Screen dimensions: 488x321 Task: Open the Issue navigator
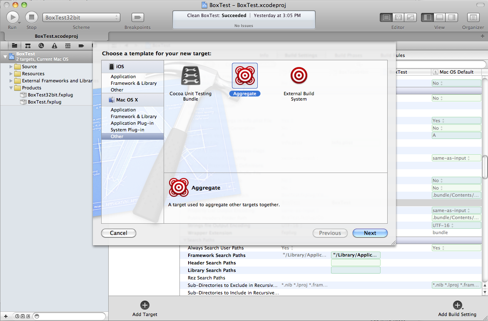(54, 46)
